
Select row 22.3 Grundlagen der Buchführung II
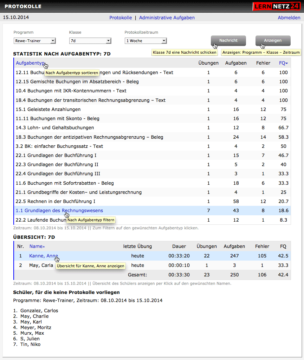[152, 165]
